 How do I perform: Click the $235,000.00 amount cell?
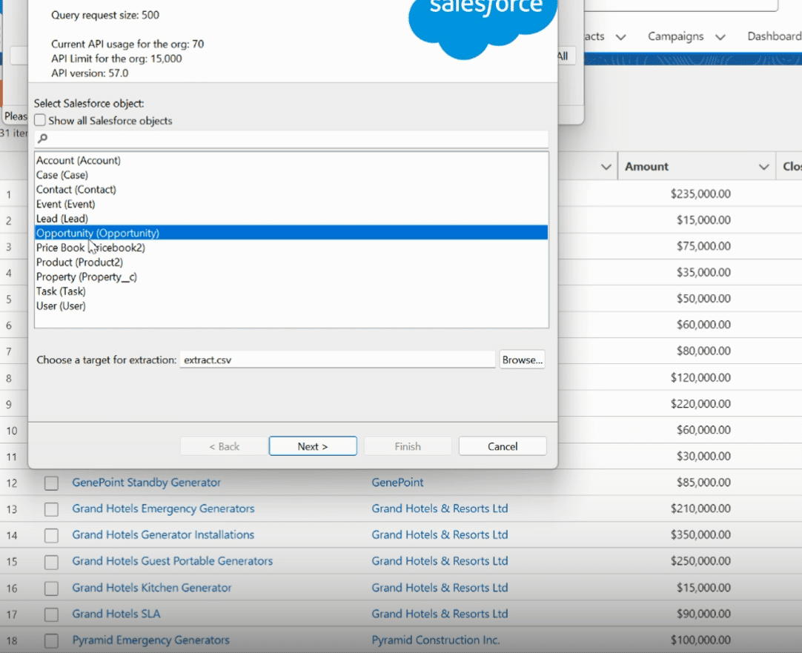pyautogui.click(x=700, y=193)
